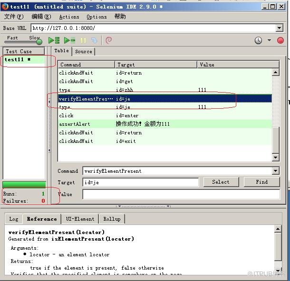Viewport: 290px width, 281px height.
Task: Select the type id=zhh row
Action: pos(165,90)
